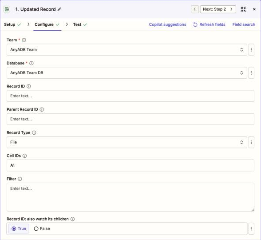Show info for also watch its children
This screenshot has width=261, height=240.
(73, 219)
